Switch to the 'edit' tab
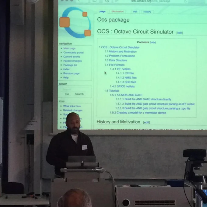 135,12
